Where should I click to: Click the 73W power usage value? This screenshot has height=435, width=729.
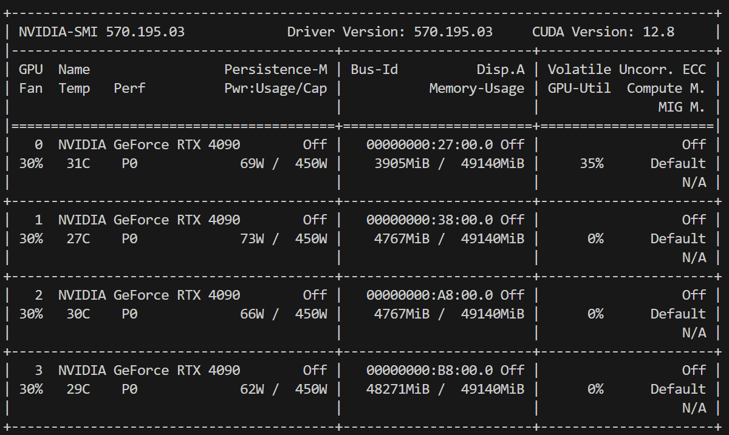click(252, 239)
